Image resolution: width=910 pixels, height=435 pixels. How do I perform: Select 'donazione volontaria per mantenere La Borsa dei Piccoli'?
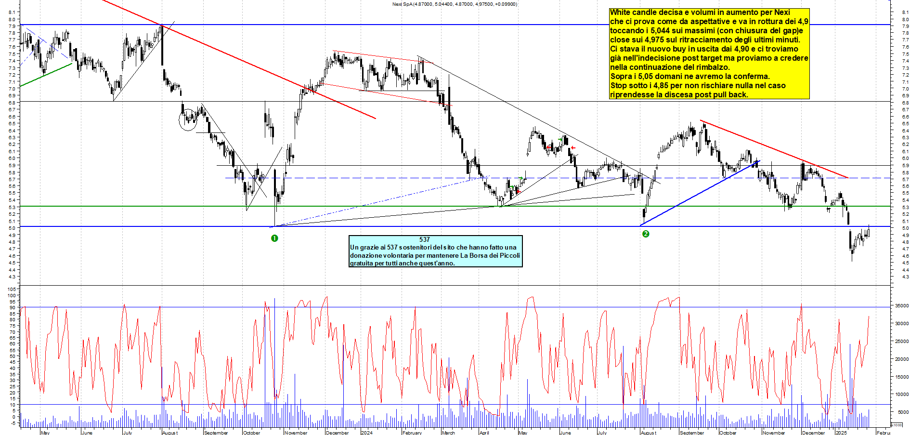[x=435, y=255]
